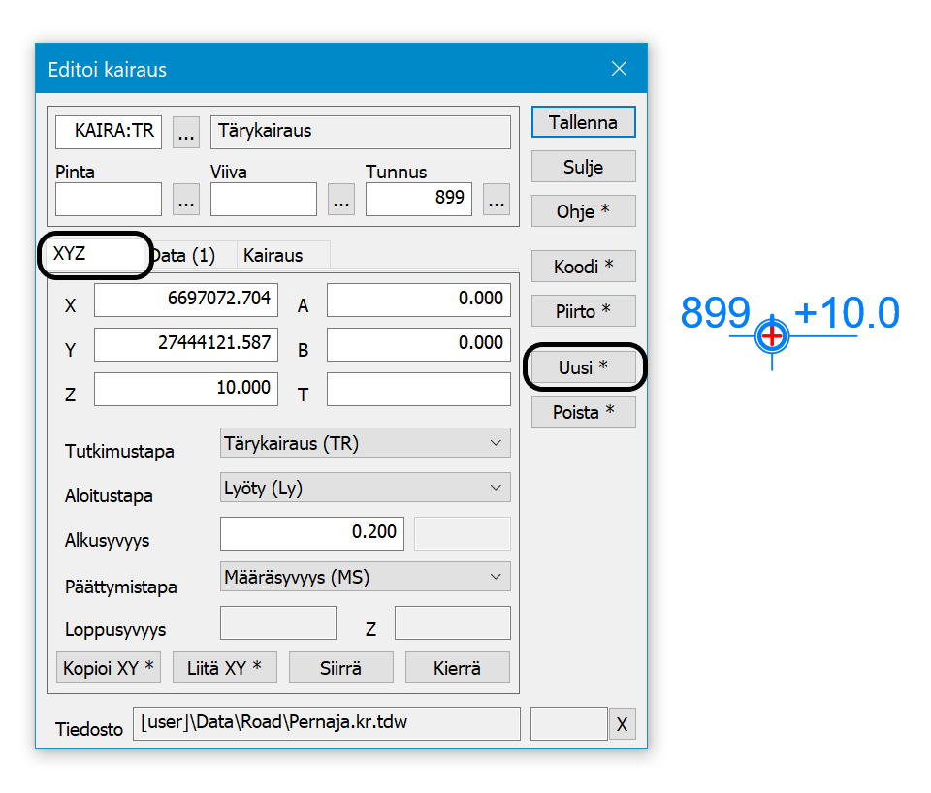Click the Uusi * button
This screenshot has height=793, width=931.
(583, 367)
